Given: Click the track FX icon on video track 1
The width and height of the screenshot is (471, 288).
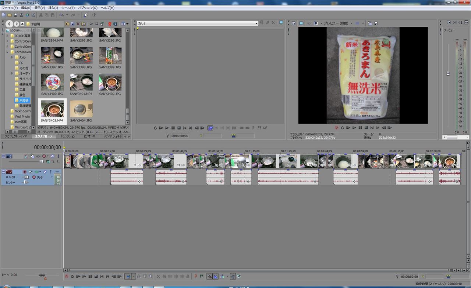Looking at the screenshot, I should [38, 156].
